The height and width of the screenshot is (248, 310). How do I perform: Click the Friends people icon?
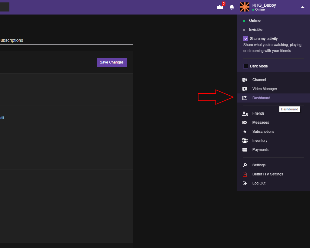point(245,114)
